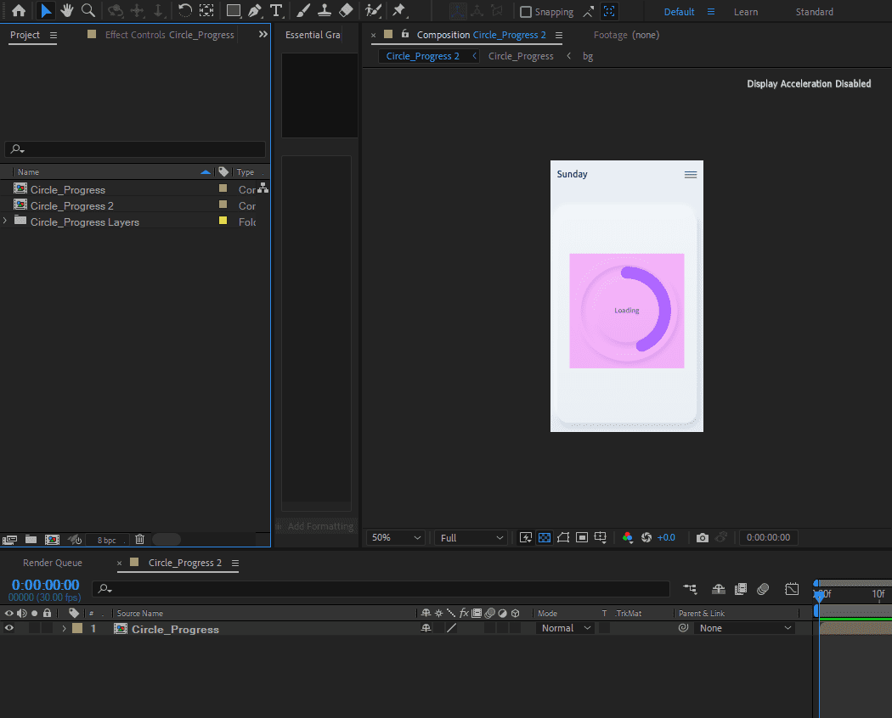The image size is (892, 718).
Task: Select the Type tool
Action: [276, 11]
